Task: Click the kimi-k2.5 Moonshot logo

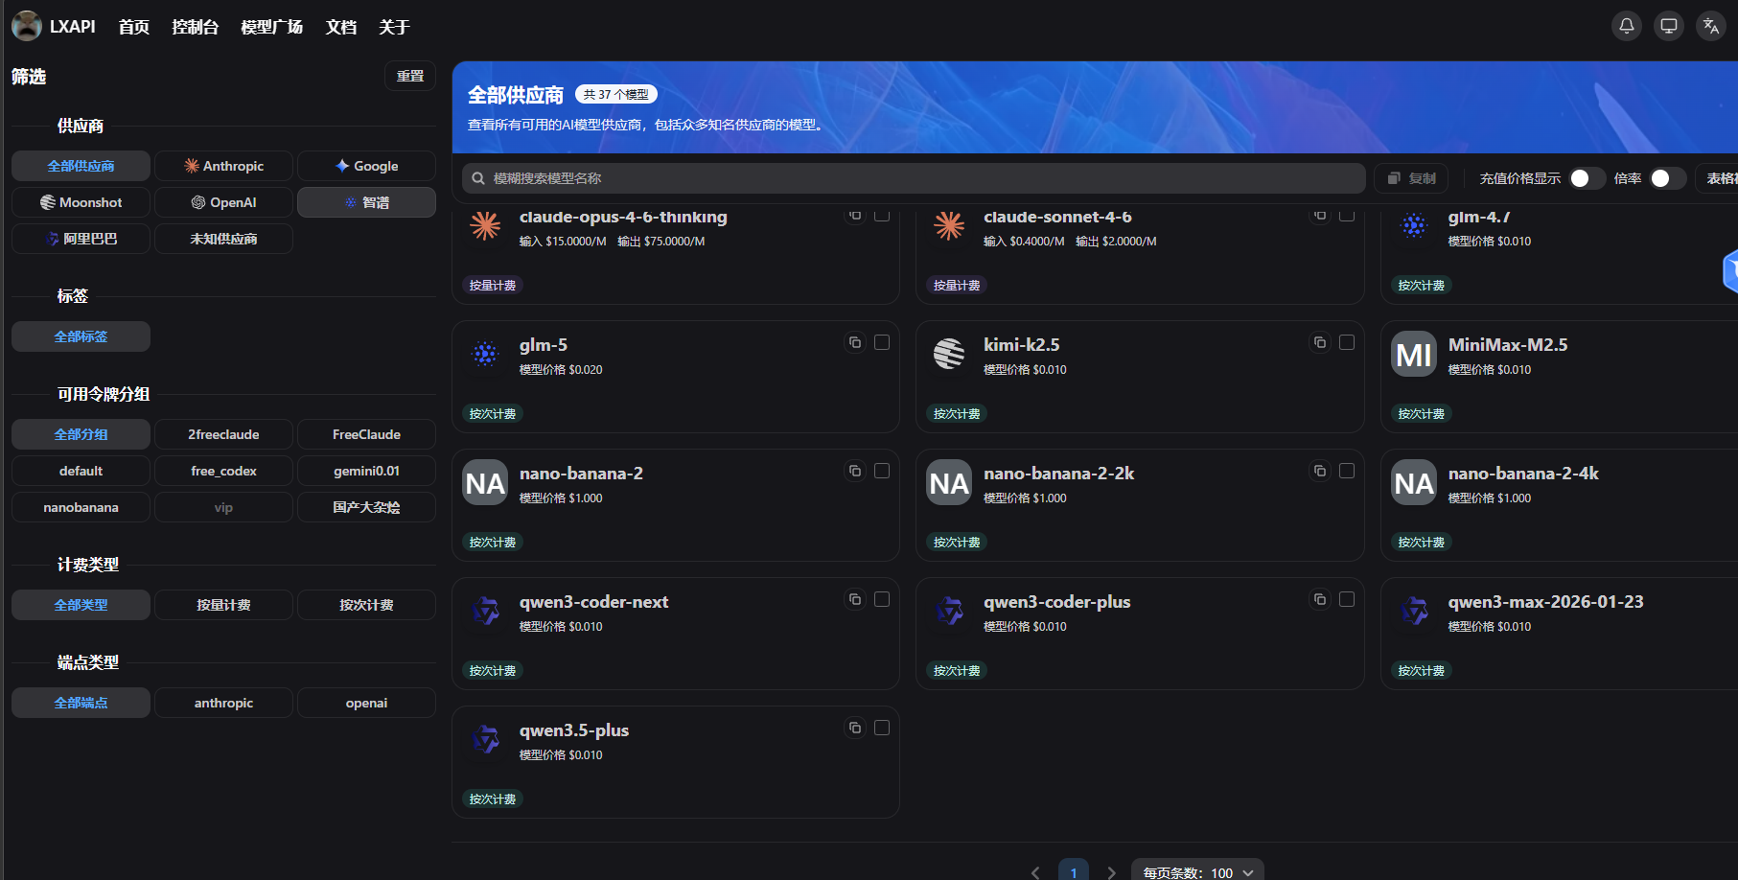Action: click(x=949, y=355)
